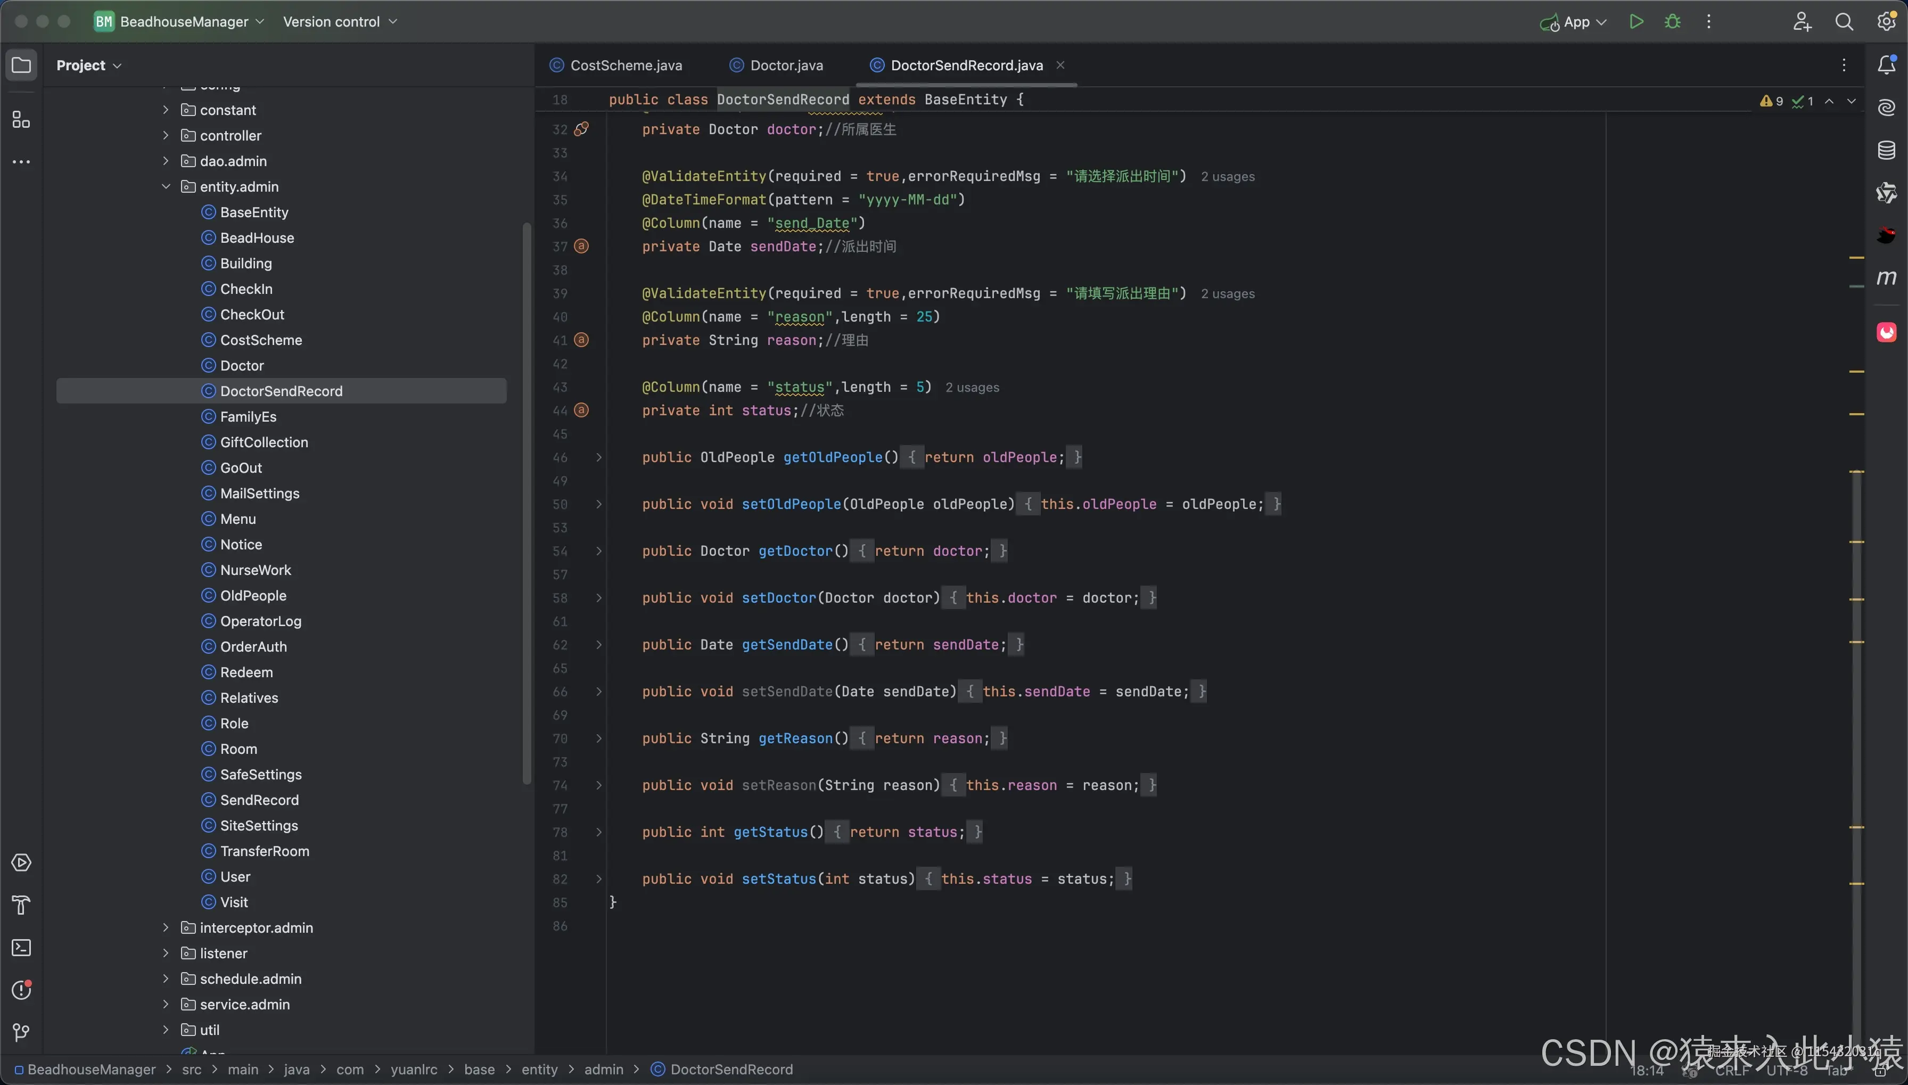Click the 2 usages hint near sendDate

click(1227, 177)
